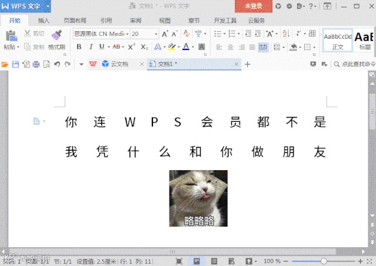Expand the quick access toolbar customize arrow
This screenshot has width=376, height=266.
tap(81, 64)
